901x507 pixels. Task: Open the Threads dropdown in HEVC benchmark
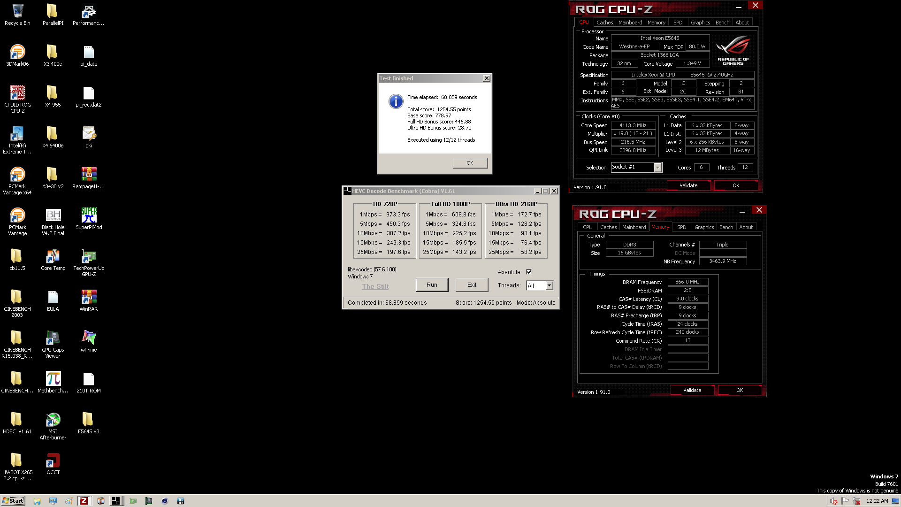point(549,285)
